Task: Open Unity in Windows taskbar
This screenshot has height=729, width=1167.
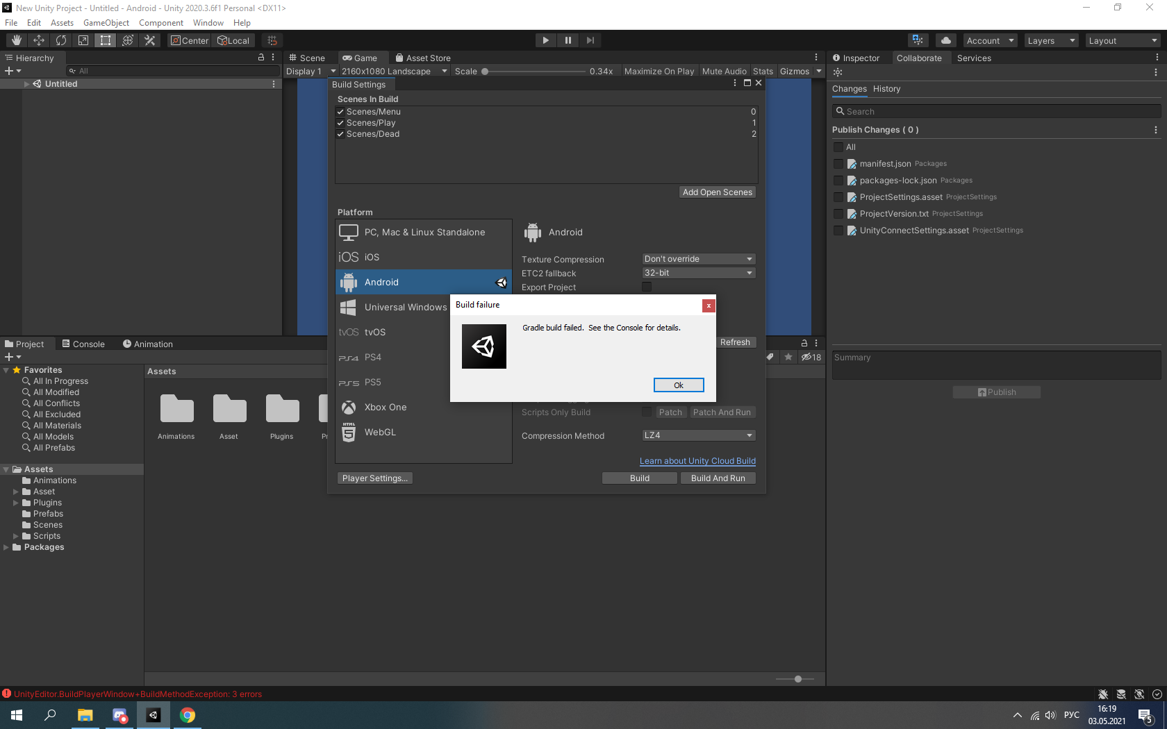Action: (154, 715)
